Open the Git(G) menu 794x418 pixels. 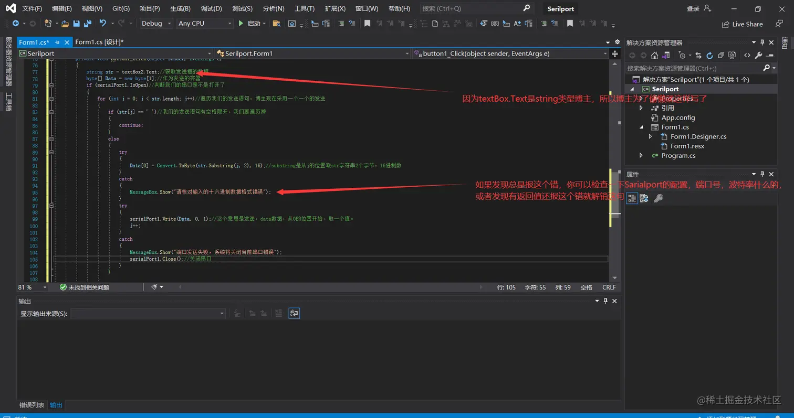[121, 8]
